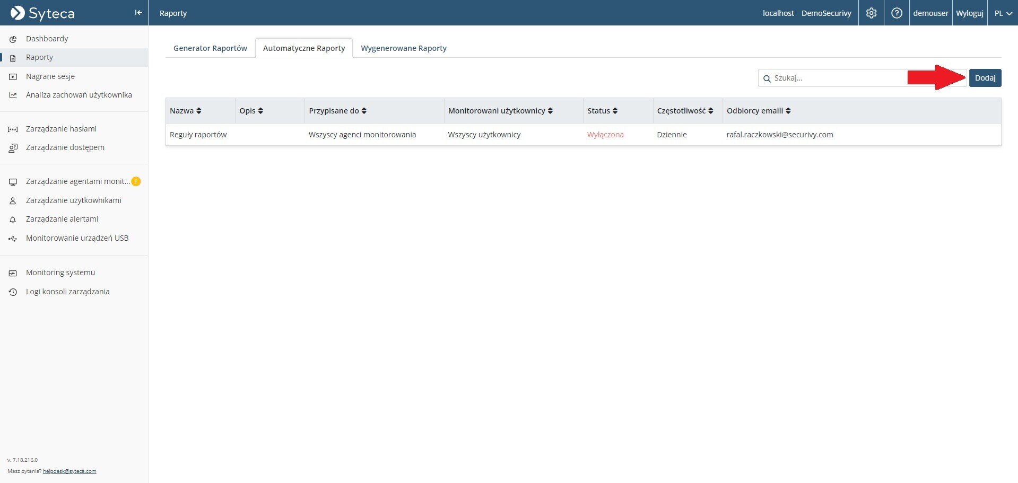Click the yellow warning badge on agent management
This screenshot has width=1018, height=483.
136,181
